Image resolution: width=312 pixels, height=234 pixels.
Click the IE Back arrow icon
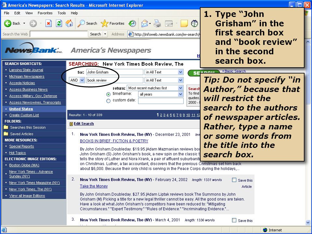(x=8, y=23)
